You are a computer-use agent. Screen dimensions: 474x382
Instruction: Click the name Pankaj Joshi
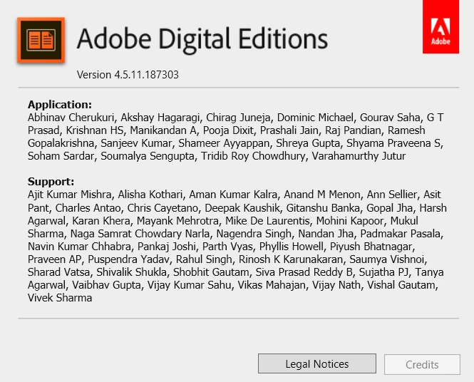[167, 247]
